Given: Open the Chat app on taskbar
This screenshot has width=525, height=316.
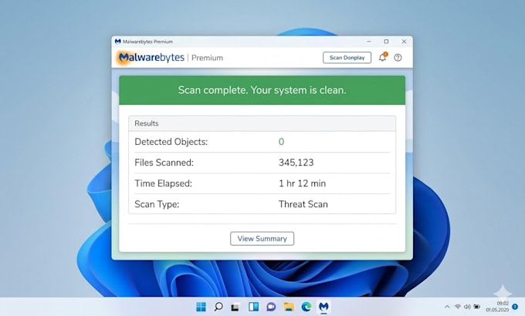Looking at the screenshot, I should [271, 307].
